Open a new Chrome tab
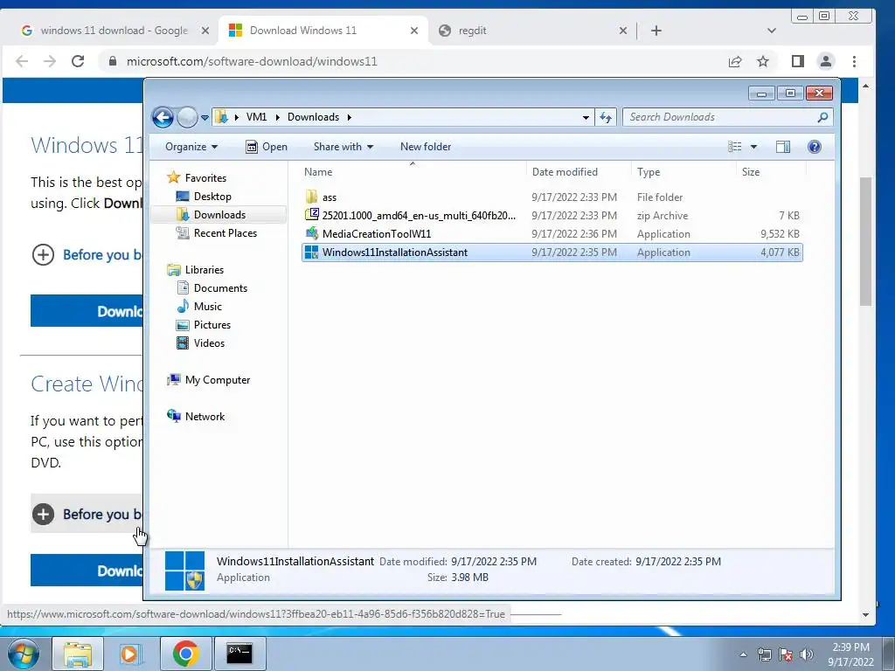895x671 pixels. [656, 31]
